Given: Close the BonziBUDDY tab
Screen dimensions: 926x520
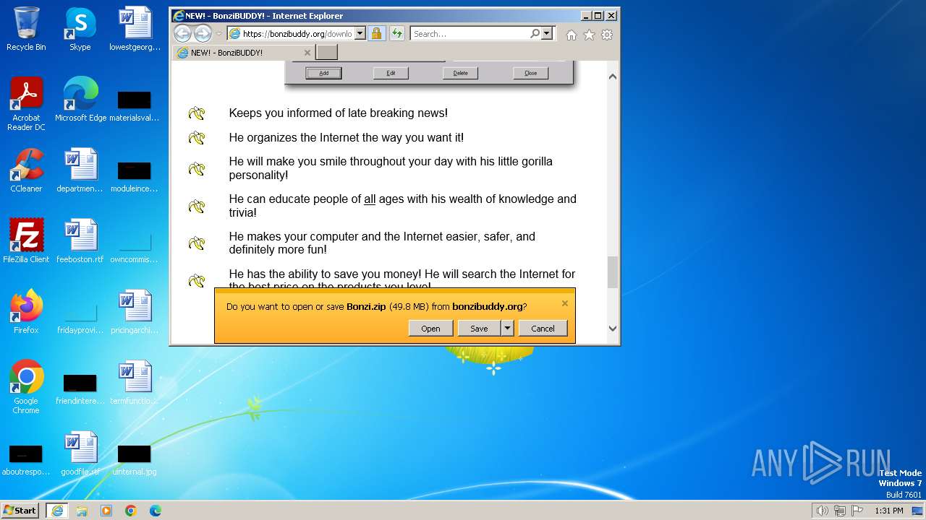Looking at the screenshot, I should point(307,53).
